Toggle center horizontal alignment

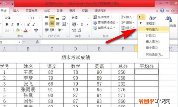pos(52,24)
